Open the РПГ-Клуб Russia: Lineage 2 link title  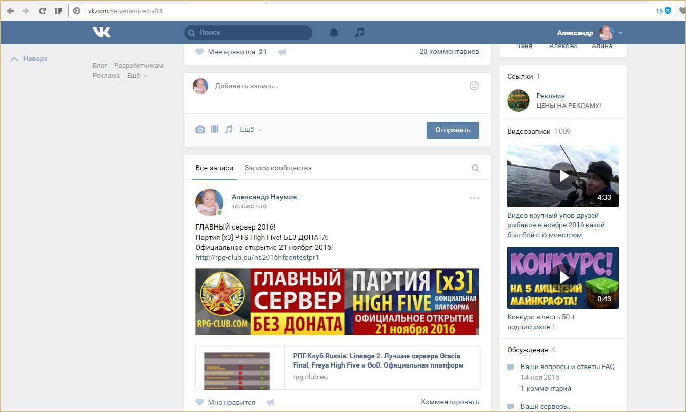pyautogui.click(x=378, y=360)
